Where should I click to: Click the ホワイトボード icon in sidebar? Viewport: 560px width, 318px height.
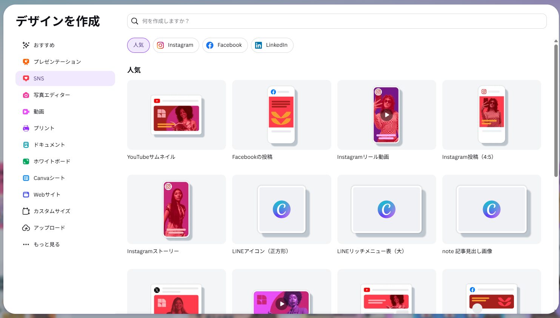pos(26,161)
